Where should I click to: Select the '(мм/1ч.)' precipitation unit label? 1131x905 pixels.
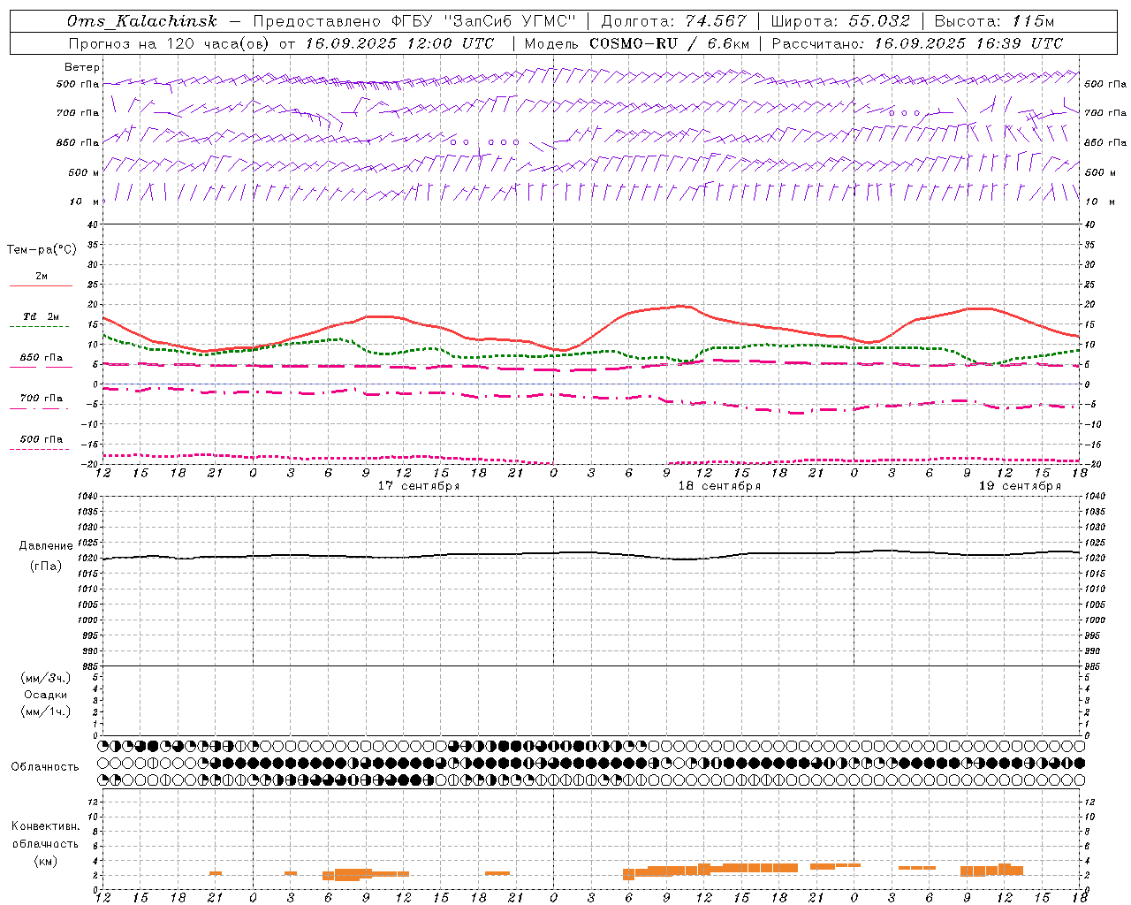pos(46,711)
